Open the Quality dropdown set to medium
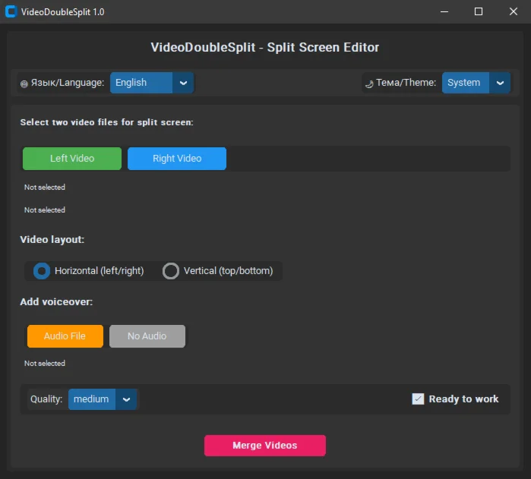The height and width of the screenshot is (479, 531). point(103,399)
